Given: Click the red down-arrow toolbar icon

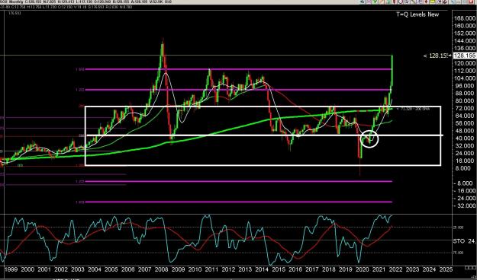Looking at the screenshot, I should click(426, 2).
